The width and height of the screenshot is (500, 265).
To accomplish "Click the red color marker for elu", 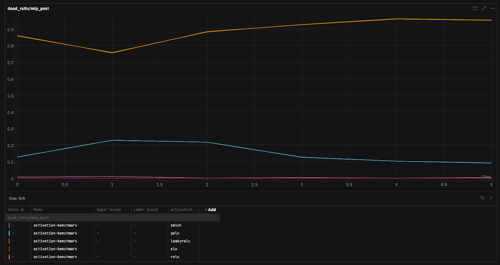I will click(9, 249).
